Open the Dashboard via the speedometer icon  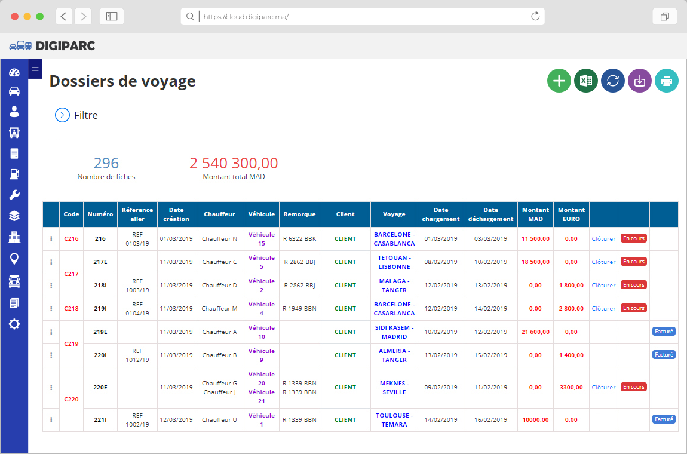pyautogui.click(x=14, y=72)
